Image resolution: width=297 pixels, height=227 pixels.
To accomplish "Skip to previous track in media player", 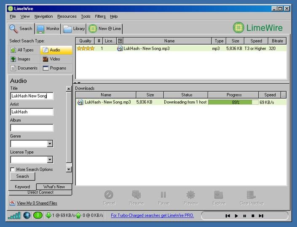I will 227,216.
